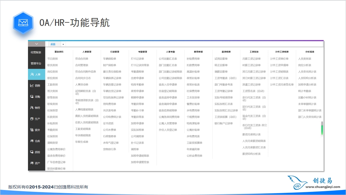The height and width of the screenshot is (195, 346).
Task: Open the 劳动合同单 link
Action: 81,59
